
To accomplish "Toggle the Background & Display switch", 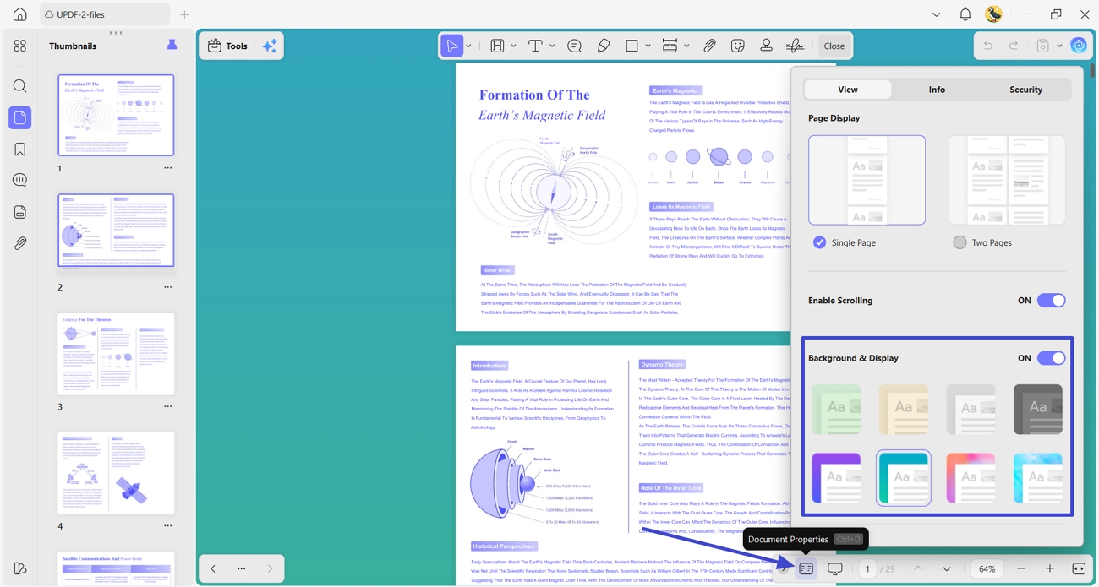I will (x=1052, y=358).
